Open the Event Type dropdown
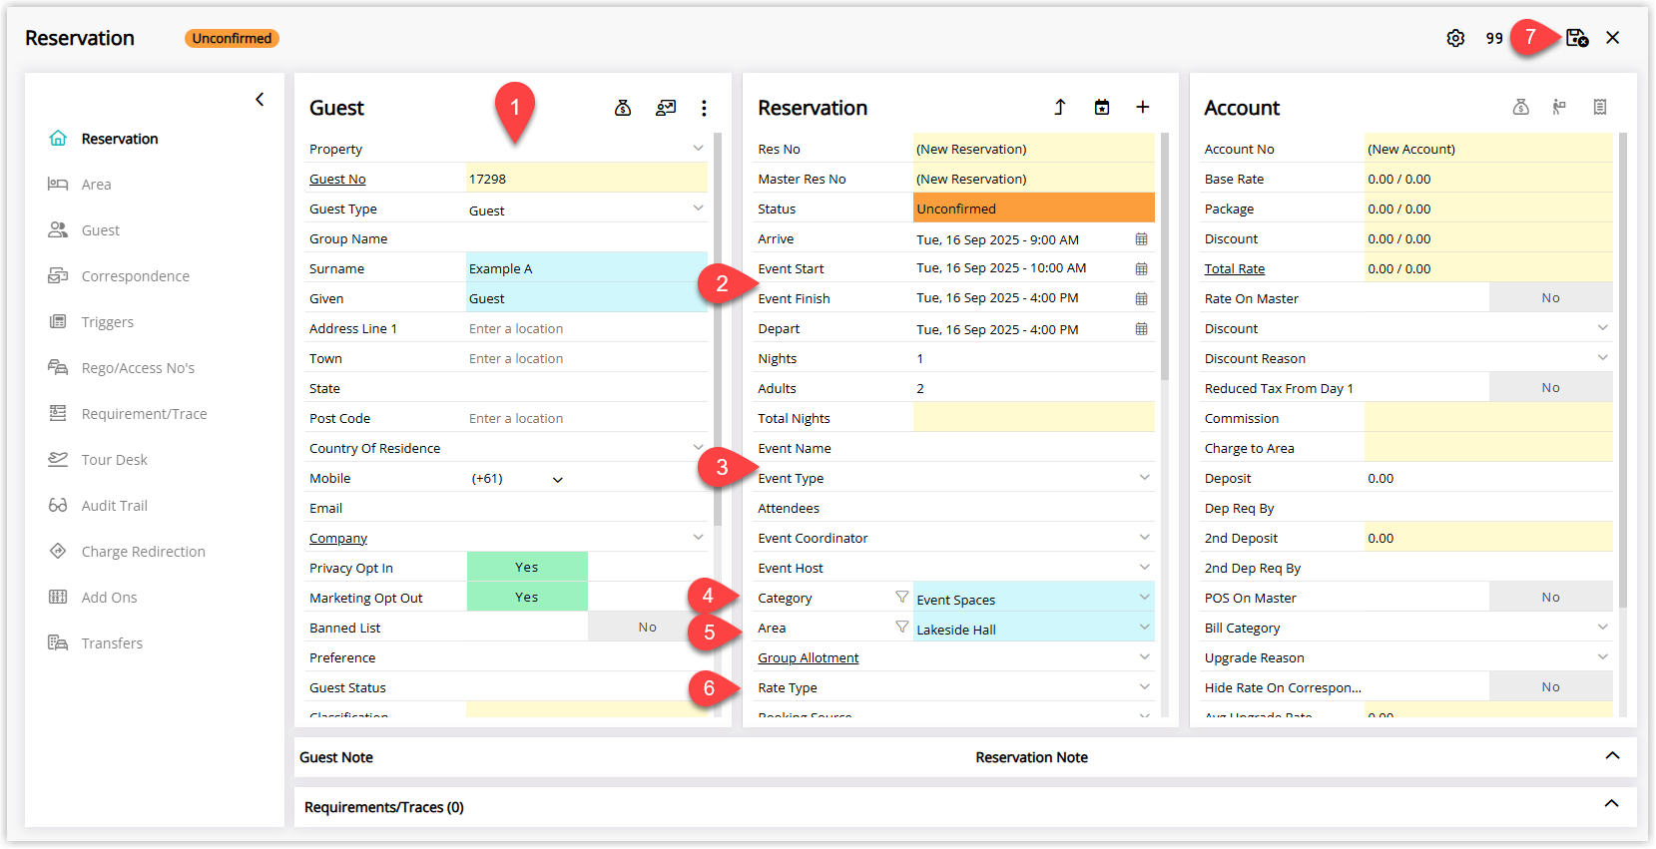The height and width of the screenshot is (849, 1656). pyautogui.click(x=1144, y=477)
